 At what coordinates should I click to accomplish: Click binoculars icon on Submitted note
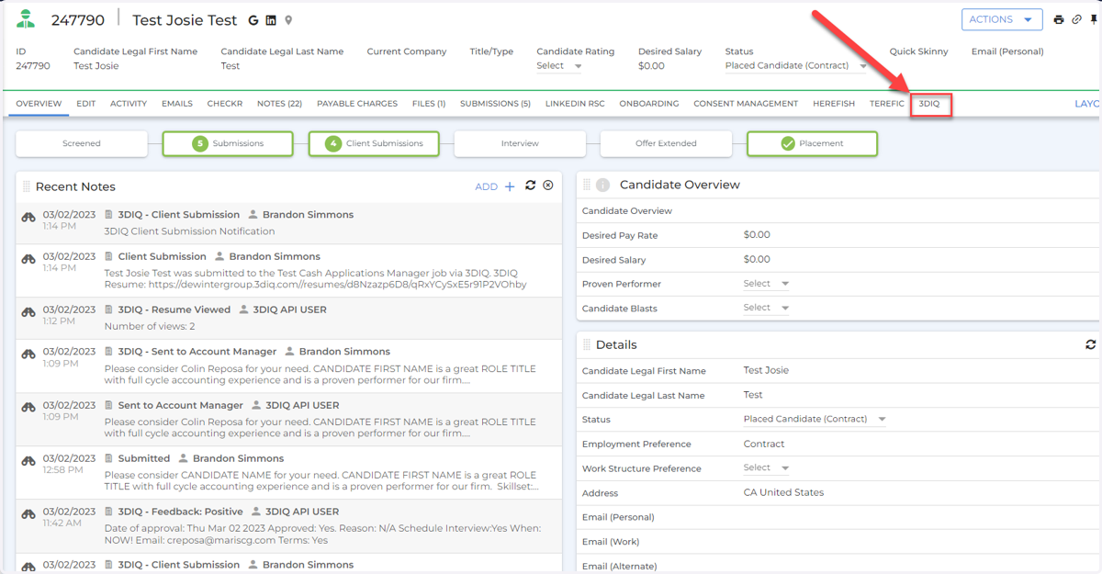(28, 461)
